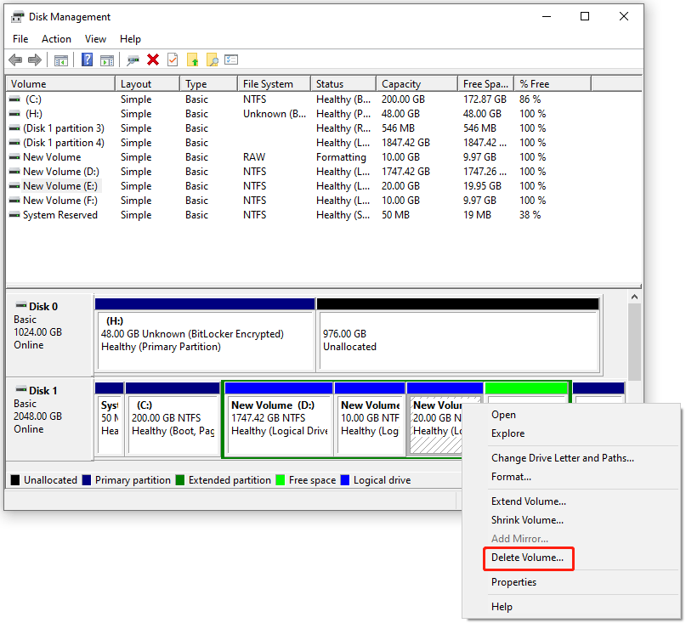Select Properties in the context menu

click(513, 582)
